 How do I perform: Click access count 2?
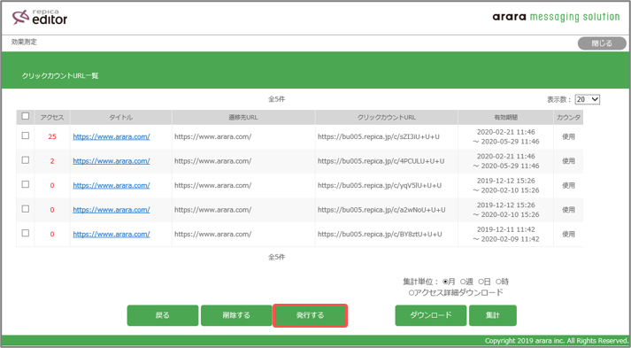[52, 161]
